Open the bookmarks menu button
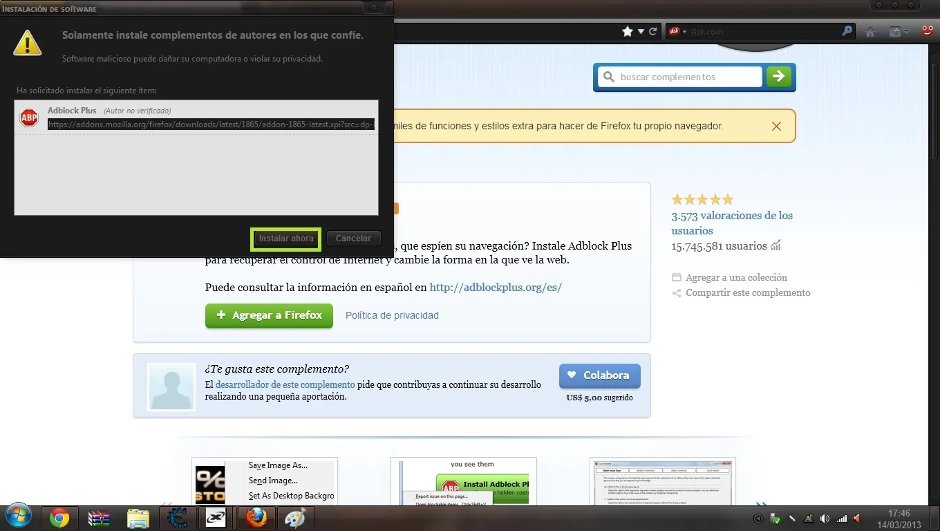The width and height of the screenshot is (940, 531). coord(899,31)
